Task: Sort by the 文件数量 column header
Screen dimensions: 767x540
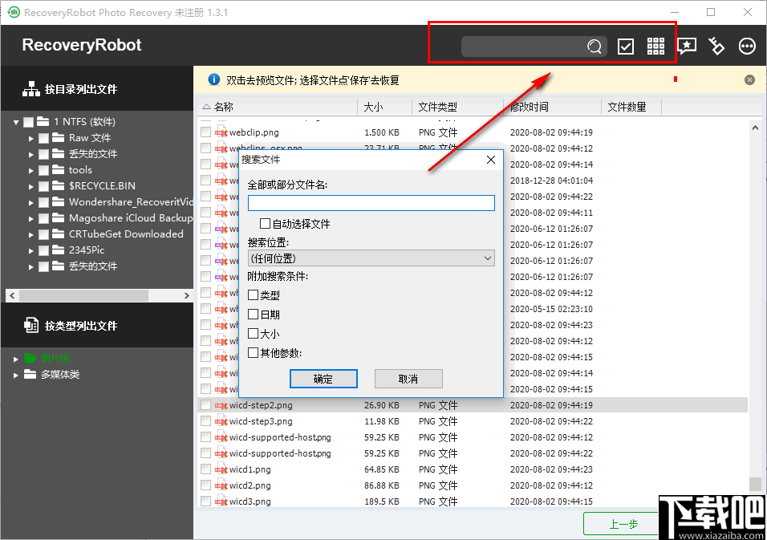Action: tap(631, 107)
